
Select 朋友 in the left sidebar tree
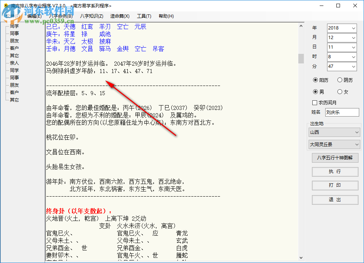[x=14, y=41]
